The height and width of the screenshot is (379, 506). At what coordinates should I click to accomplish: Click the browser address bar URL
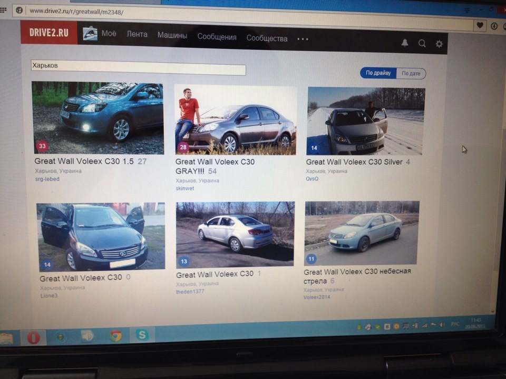(76, 12)
